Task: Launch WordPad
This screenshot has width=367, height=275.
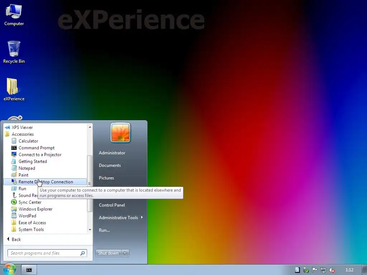Action: coord(27,216)
